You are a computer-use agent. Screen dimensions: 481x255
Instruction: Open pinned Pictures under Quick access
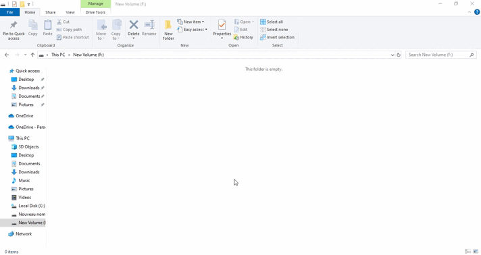point(26,105)
